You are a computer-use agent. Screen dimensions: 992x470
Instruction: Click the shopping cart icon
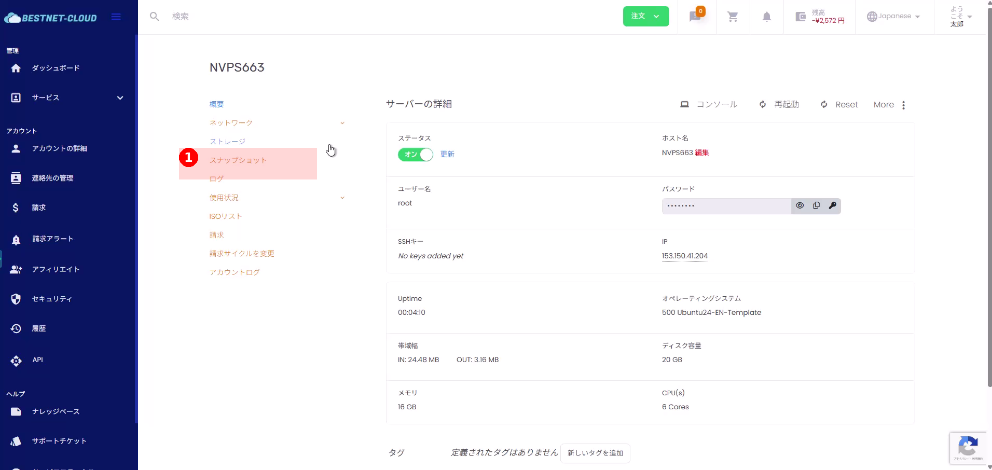click(733, 17)
